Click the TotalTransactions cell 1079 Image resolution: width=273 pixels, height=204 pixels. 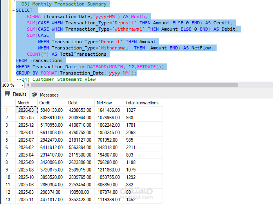point(143,170)
